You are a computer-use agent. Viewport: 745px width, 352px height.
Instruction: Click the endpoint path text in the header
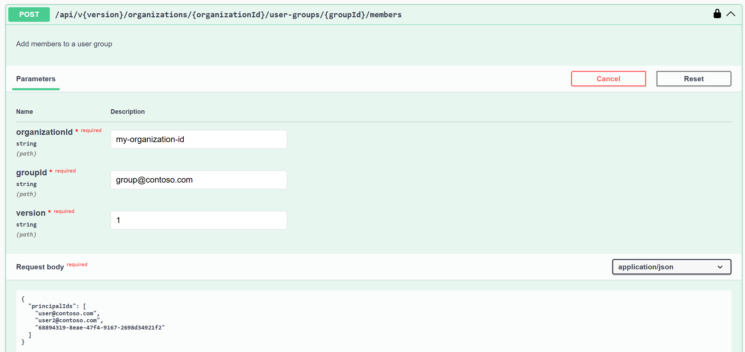pyautogui.click(x=228, y=15)
